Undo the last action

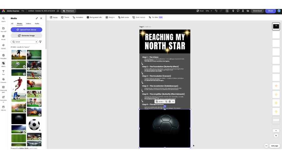[216, 11]
